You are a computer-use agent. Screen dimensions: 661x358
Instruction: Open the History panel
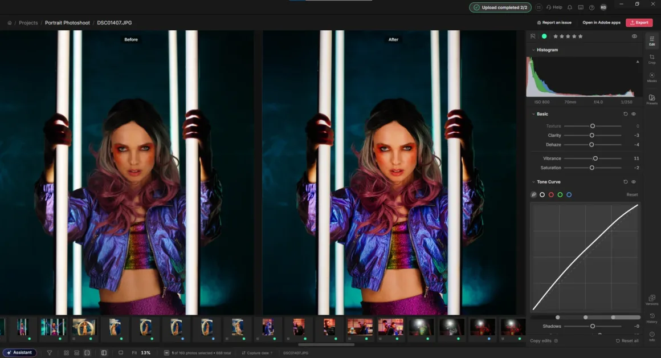[652, 318]
